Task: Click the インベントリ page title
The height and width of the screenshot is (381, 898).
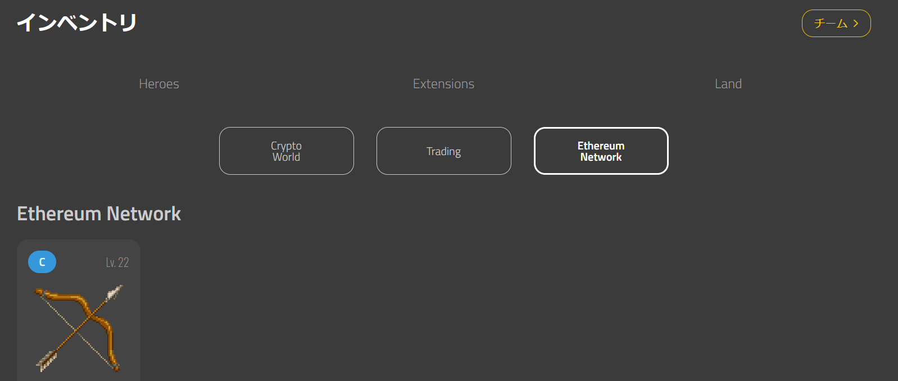Action: [x=77, y=22]
